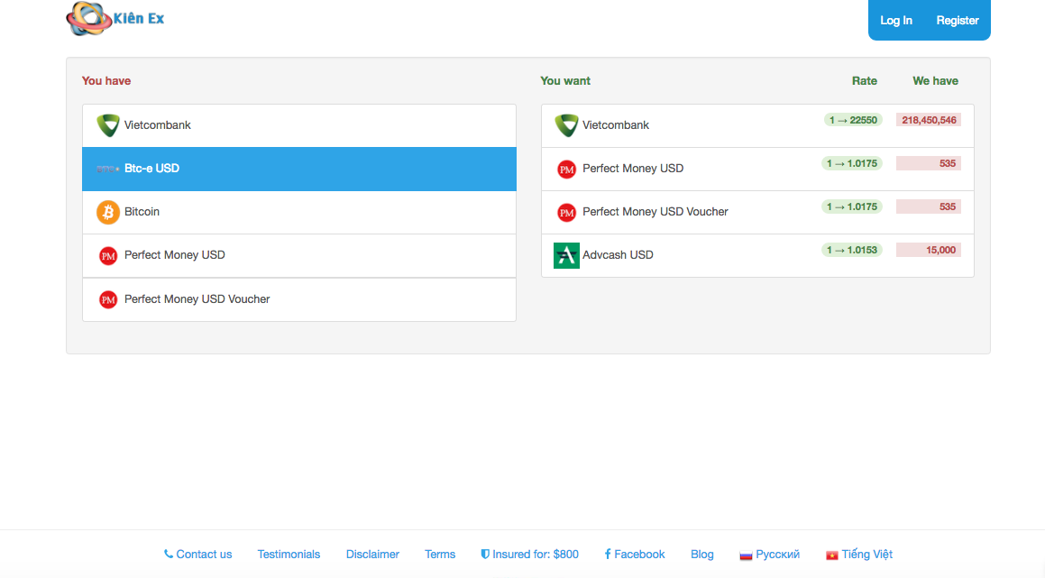Select Bitcoin in the You have list

[299, 212]
